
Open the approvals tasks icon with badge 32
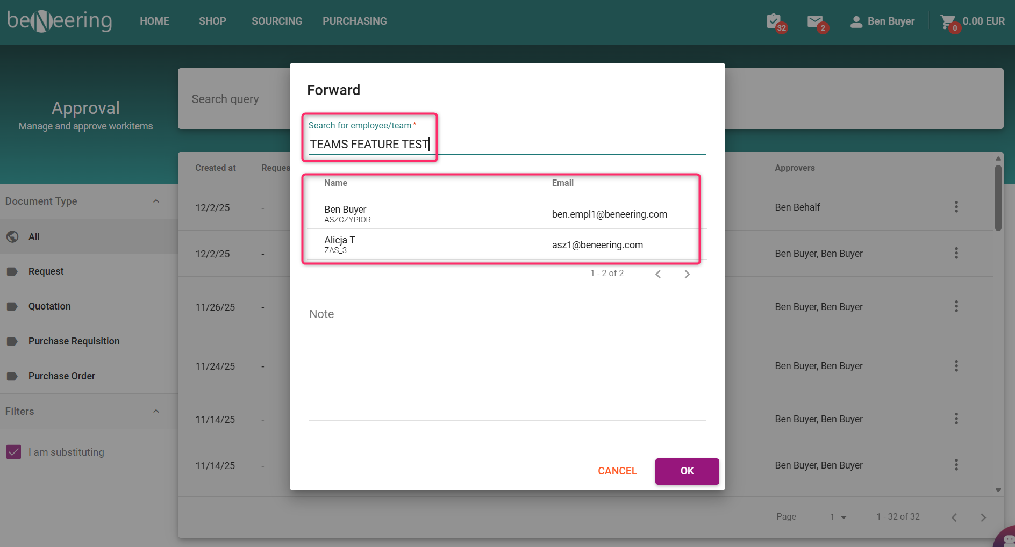pyautogui.click(x=774, y=21)
